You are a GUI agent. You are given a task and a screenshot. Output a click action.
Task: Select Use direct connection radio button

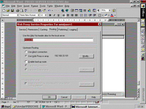click(x=26, y=52)
